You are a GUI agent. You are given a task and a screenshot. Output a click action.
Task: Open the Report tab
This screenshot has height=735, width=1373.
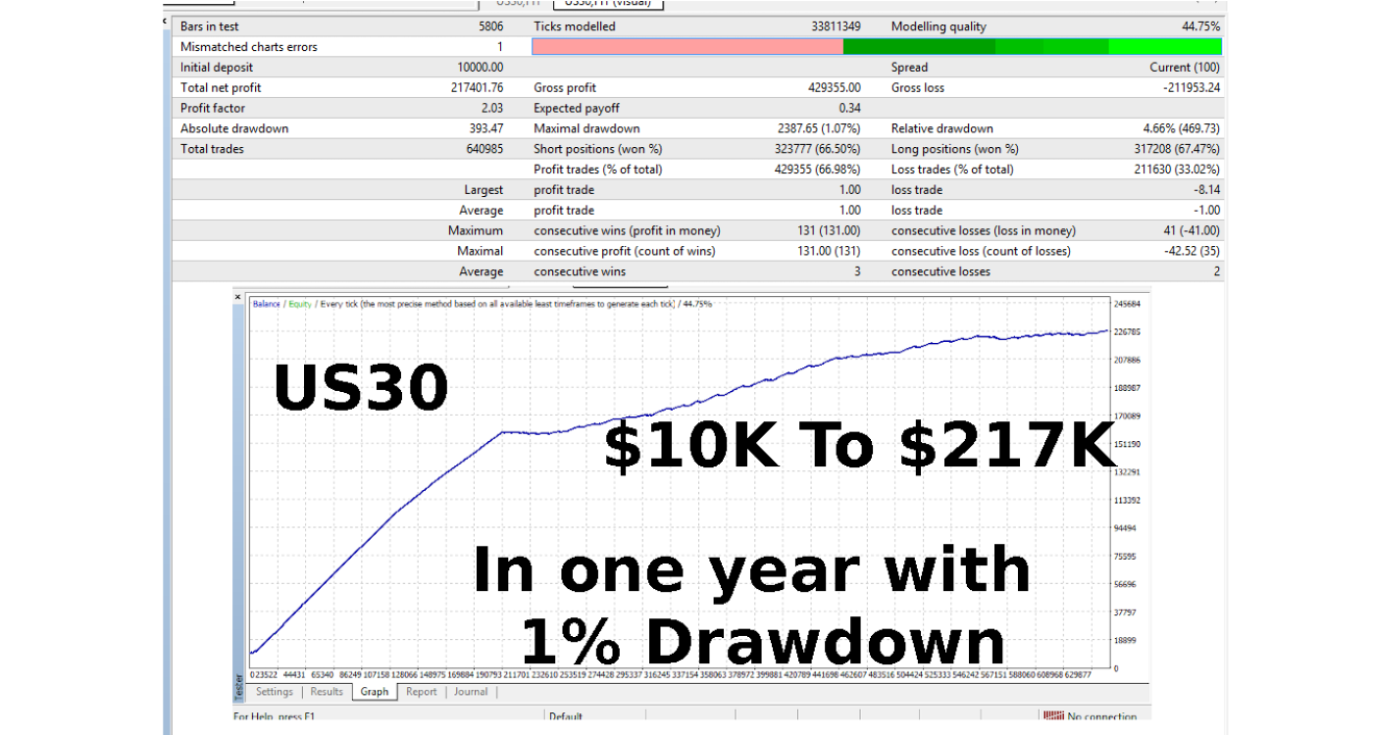click(x=421, y=692)
